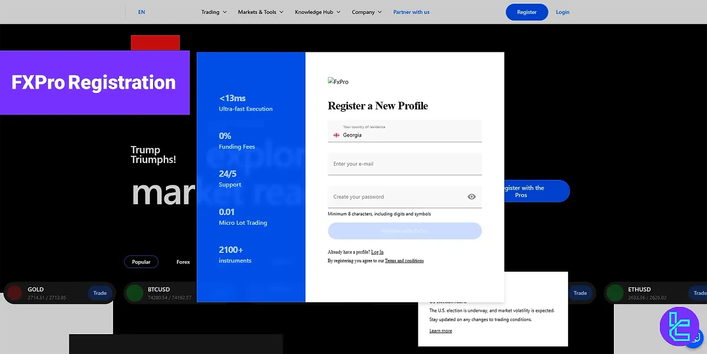
Task: Switch to the Forex tab
Action: tap(183, 262)
